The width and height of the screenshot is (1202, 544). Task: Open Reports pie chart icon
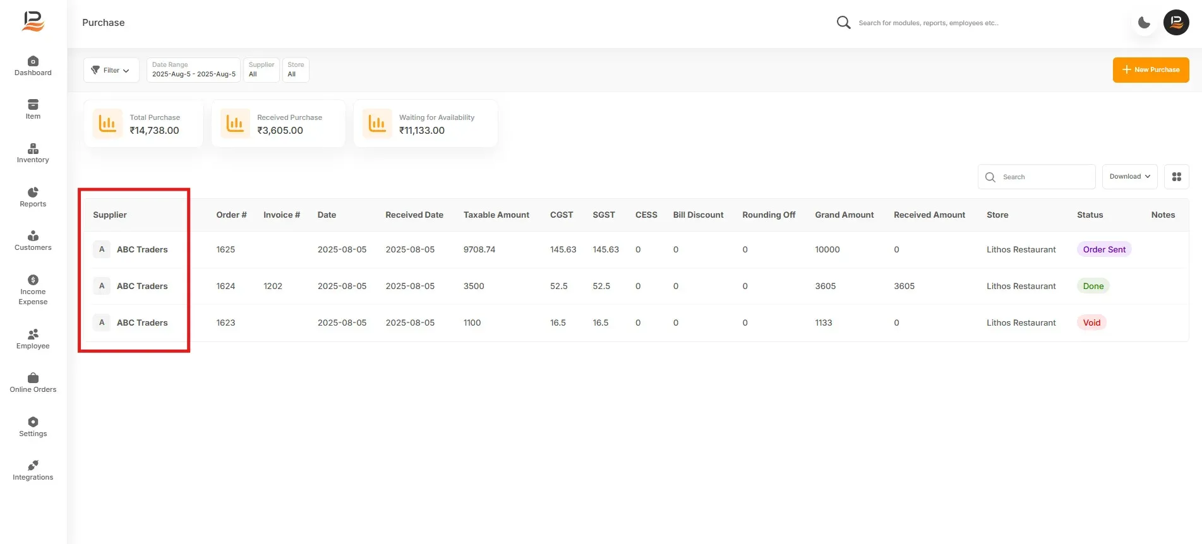click(33, 192)
